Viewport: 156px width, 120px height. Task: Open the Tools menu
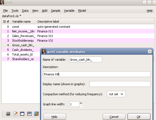click(x=15, y=11)
